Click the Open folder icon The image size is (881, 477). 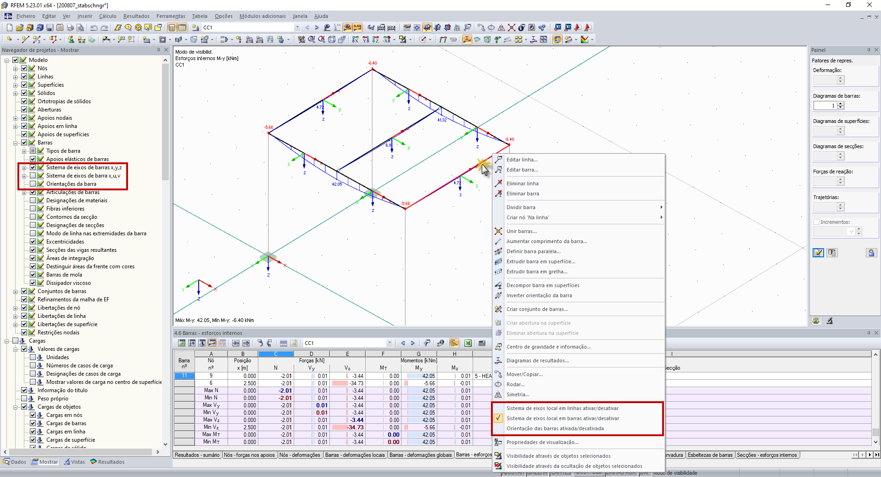20,28
